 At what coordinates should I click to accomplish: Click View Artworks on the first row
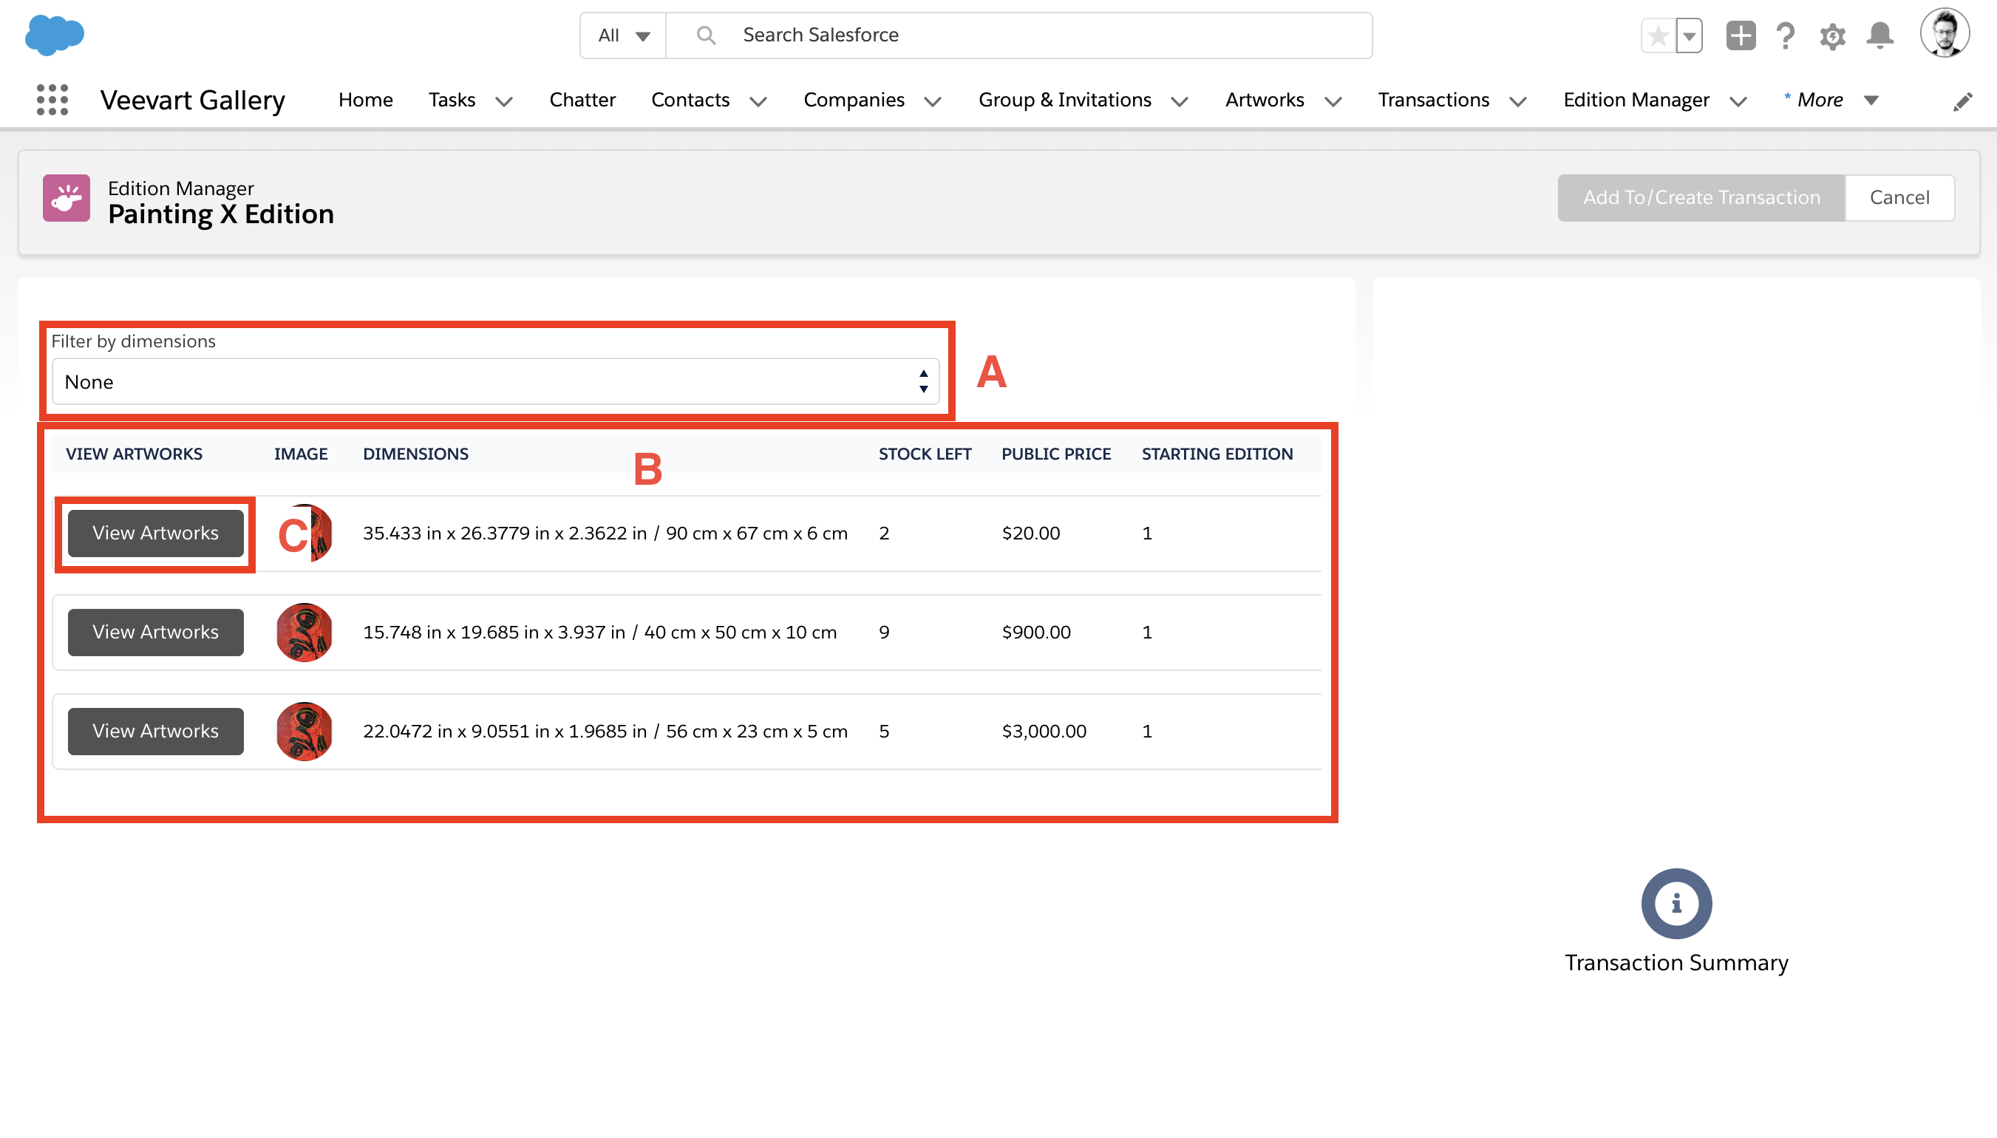click(154, 532)
